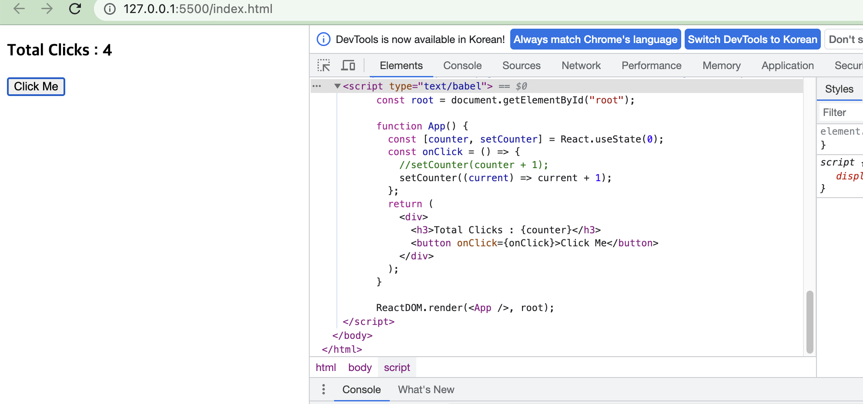Switch to the Network tab
The width and height of the screenshot is (863, 404).
tap(581, 66)
